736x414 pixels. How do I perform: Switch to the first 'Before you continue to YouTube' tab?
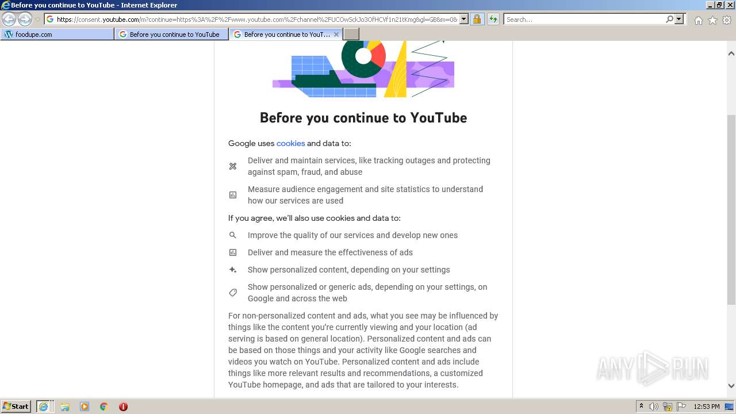click(x=171, y=34)
